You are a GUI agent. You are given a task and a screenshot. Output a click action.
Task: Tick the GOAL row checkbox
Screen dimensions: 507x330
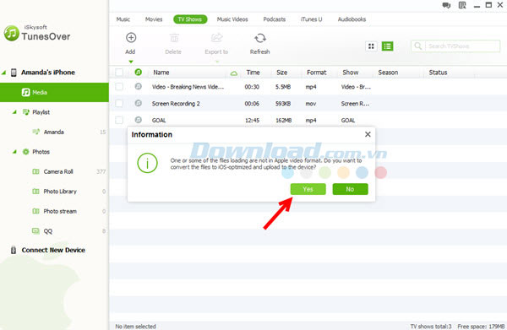pos(119,120)
